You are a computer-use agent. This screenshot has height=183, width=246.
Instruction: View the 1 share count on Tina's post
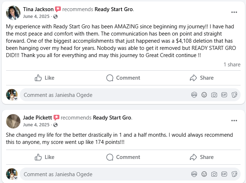(232, 65)
